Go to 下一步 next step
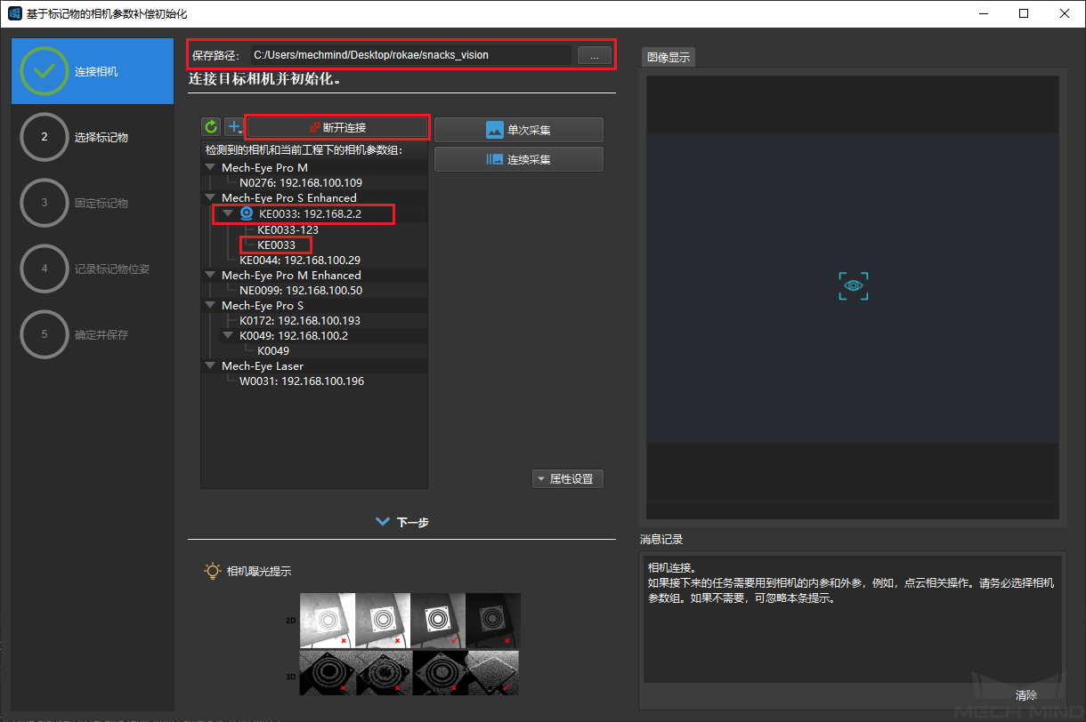The width and height of the screenshot is (1086, 722). [402, 522]
